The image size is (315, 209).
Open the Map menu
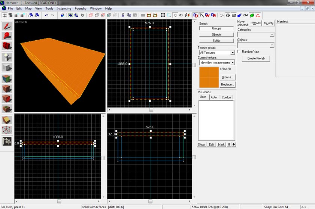click(28, 9)
